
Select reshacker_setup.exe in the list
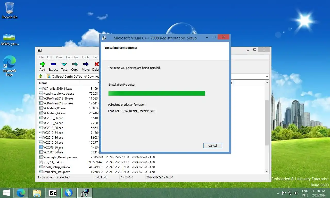pos(57,172)
